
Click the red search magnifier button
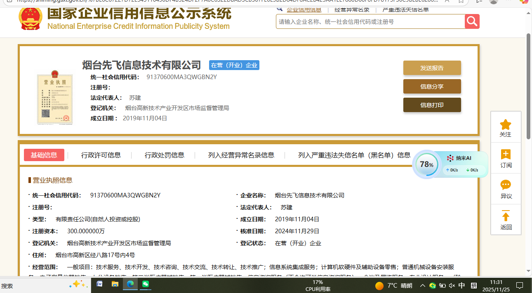tap(472, 21)
